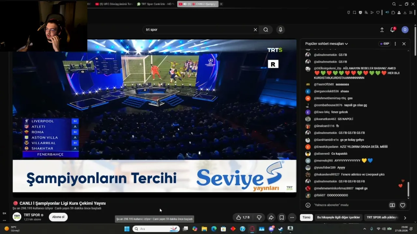
Task: Select the CANLI | Şampiy... browser tab
Action: coord(197,4)
